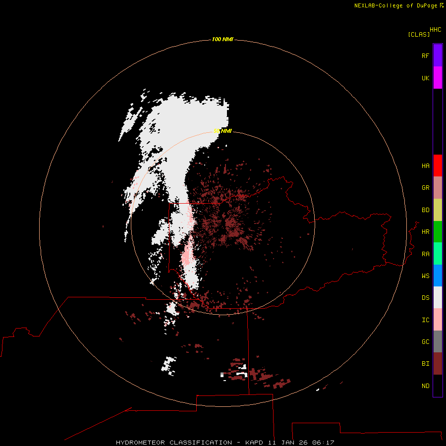
Task: Click the ND legend label
Action: pos(425,386)
